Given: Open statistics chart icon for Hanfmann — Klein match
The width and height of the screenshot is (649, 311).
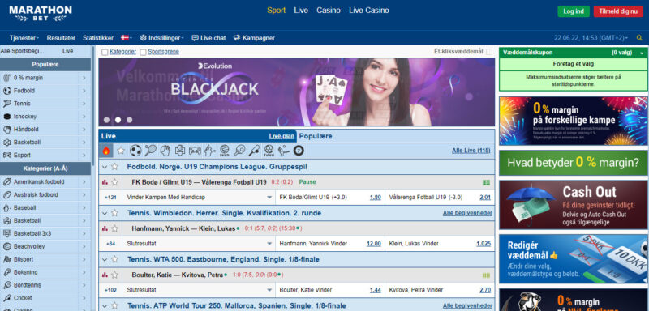Looking at the screenshot, I should pyautogui.click(x=105, y=228).
